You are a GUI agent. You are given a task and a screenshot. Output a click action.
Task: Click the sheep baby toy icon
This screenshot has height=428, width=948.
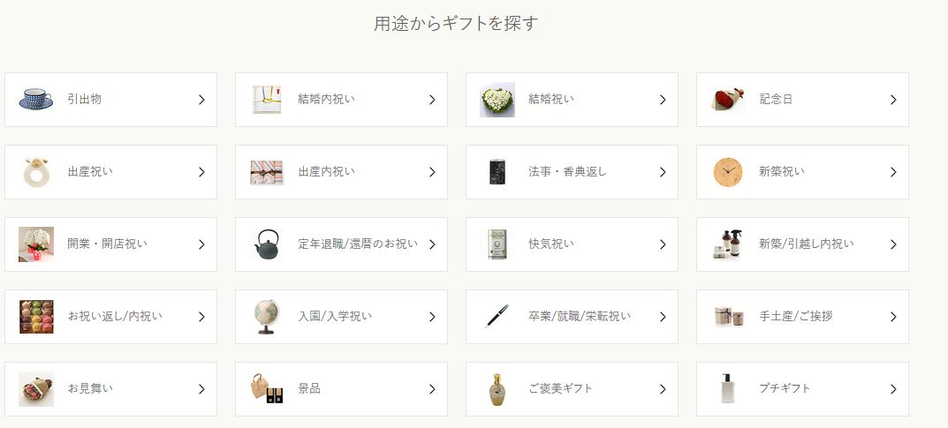click(x=36, y=172)
